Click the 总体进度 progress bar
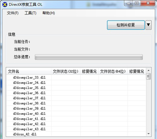This screenshot has height=139, width=157. (x=89, y=57)
